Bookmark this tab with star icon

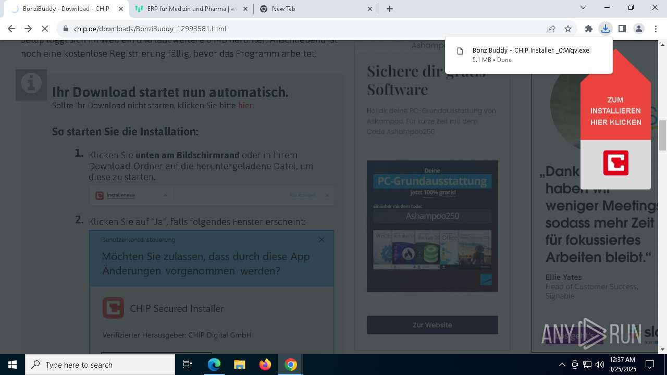click(568, 29)
